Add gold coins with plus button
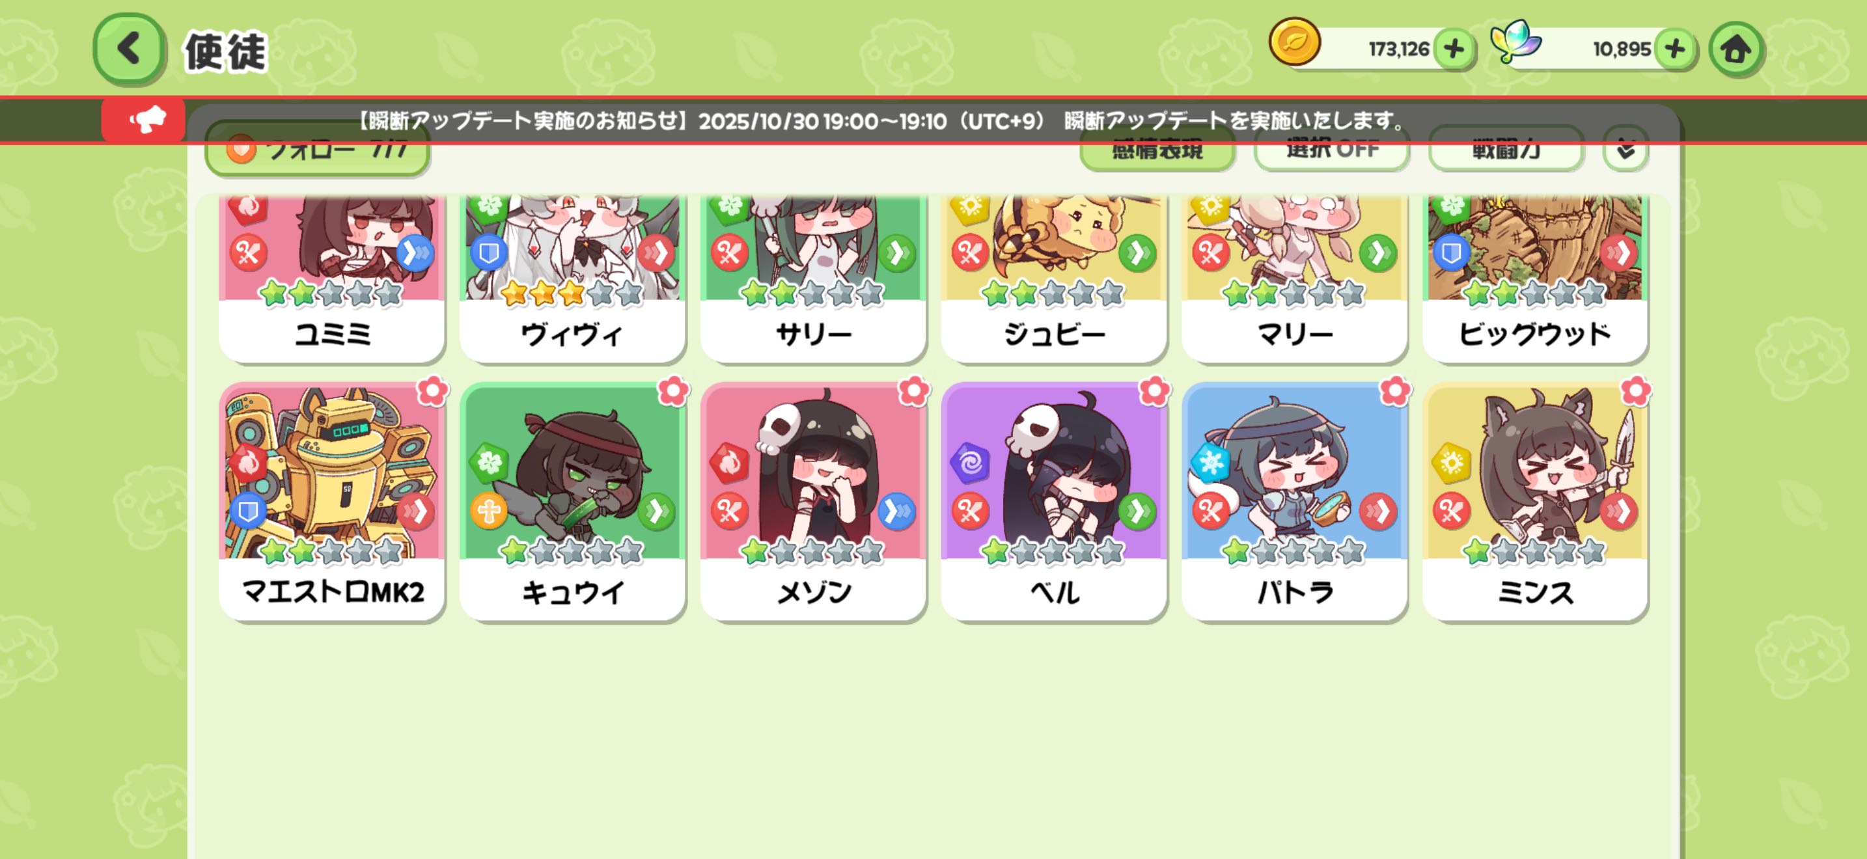1867x859 pixels. 1454,49
